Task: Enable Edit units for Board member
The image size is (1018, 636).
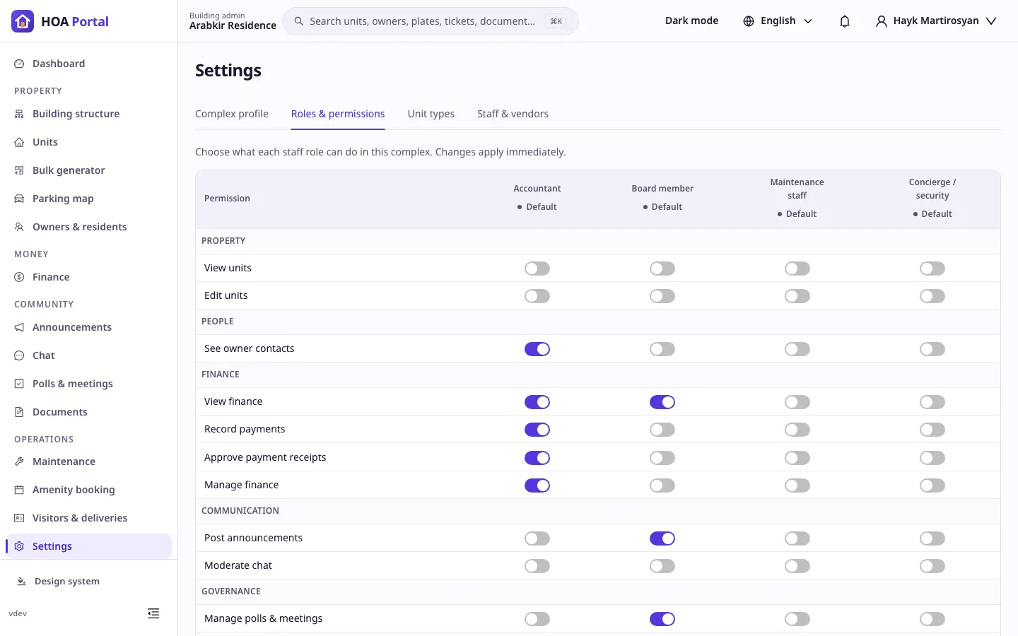Action: pos(662,296)
